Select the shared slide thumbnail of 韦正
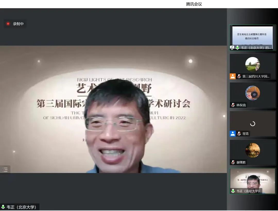This screenshot has height=211, width=278. click(253, 35)
